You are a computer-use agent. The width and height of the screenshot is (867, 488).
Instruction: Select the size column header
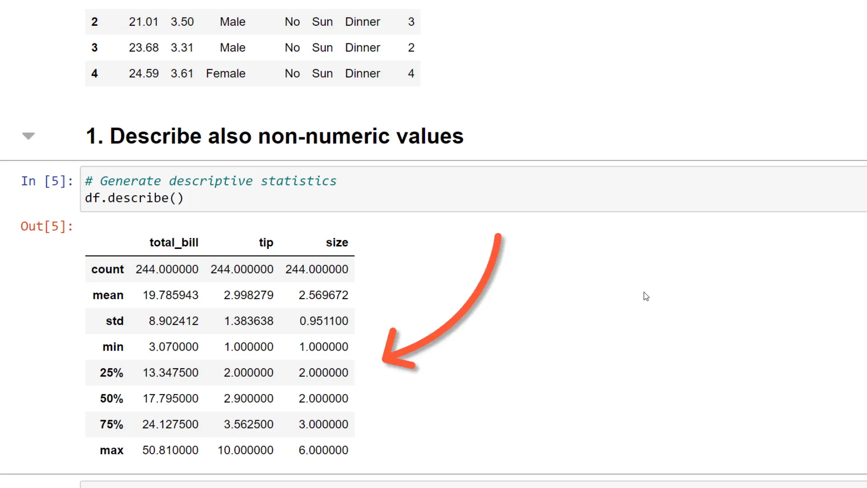[x=337, y=242]
